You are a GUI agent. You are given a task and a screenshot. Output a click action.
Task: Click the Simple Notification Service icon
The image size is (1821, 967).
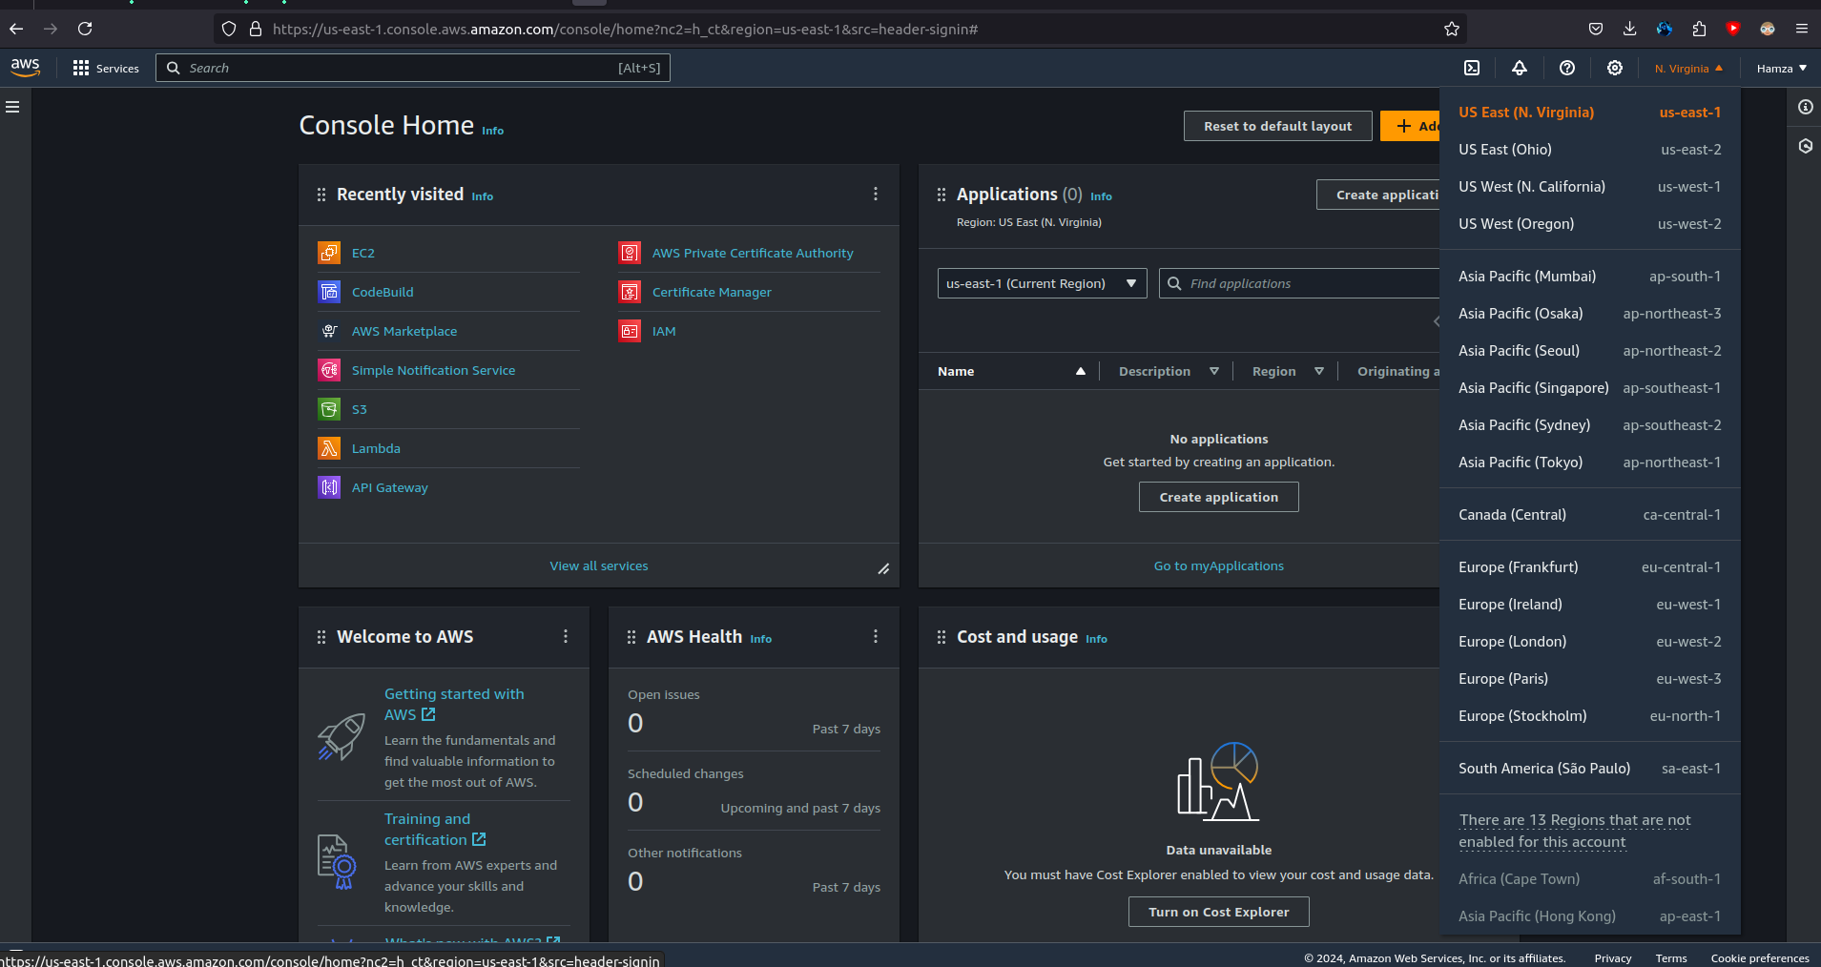coord(329,370)
